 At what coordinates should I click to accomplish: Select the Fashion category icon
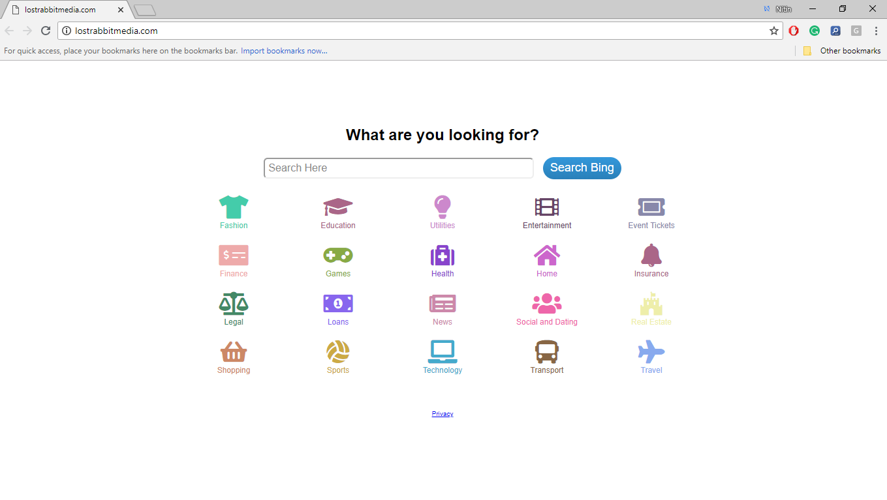click(x=234, y=205)
